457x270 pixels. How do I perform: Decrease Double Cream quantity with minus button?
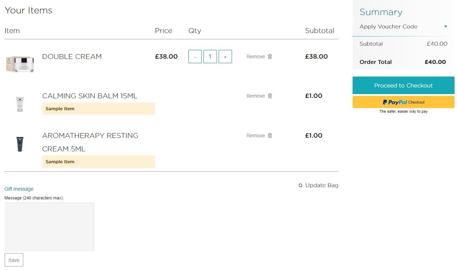[195, 57]
